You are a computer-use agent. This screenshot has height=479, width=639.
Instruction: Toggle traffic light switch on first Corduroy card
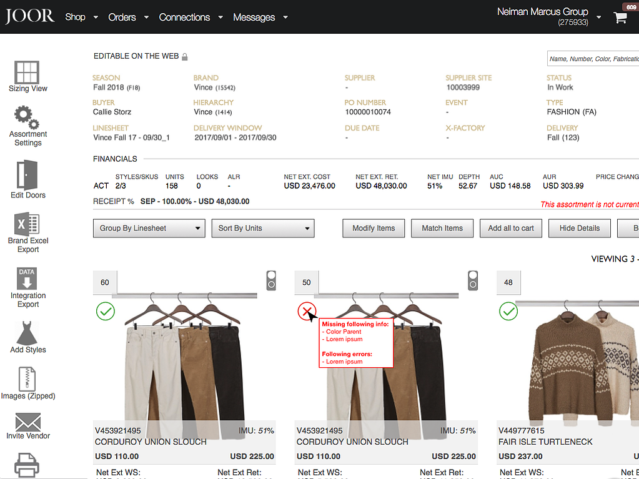(x=271, y=280)
